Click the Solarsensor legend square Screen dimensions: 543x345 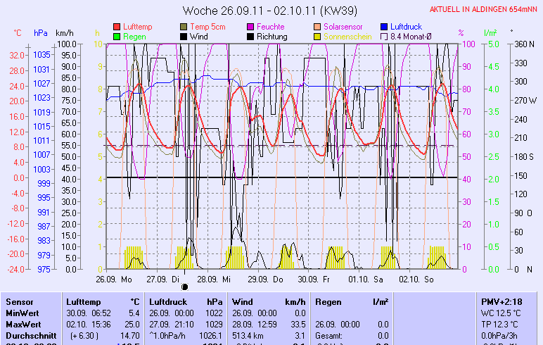pos(317,27)
